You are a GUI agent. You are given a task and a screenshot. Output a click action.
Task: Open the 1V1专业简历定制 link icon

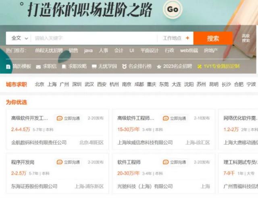[200, 67]
